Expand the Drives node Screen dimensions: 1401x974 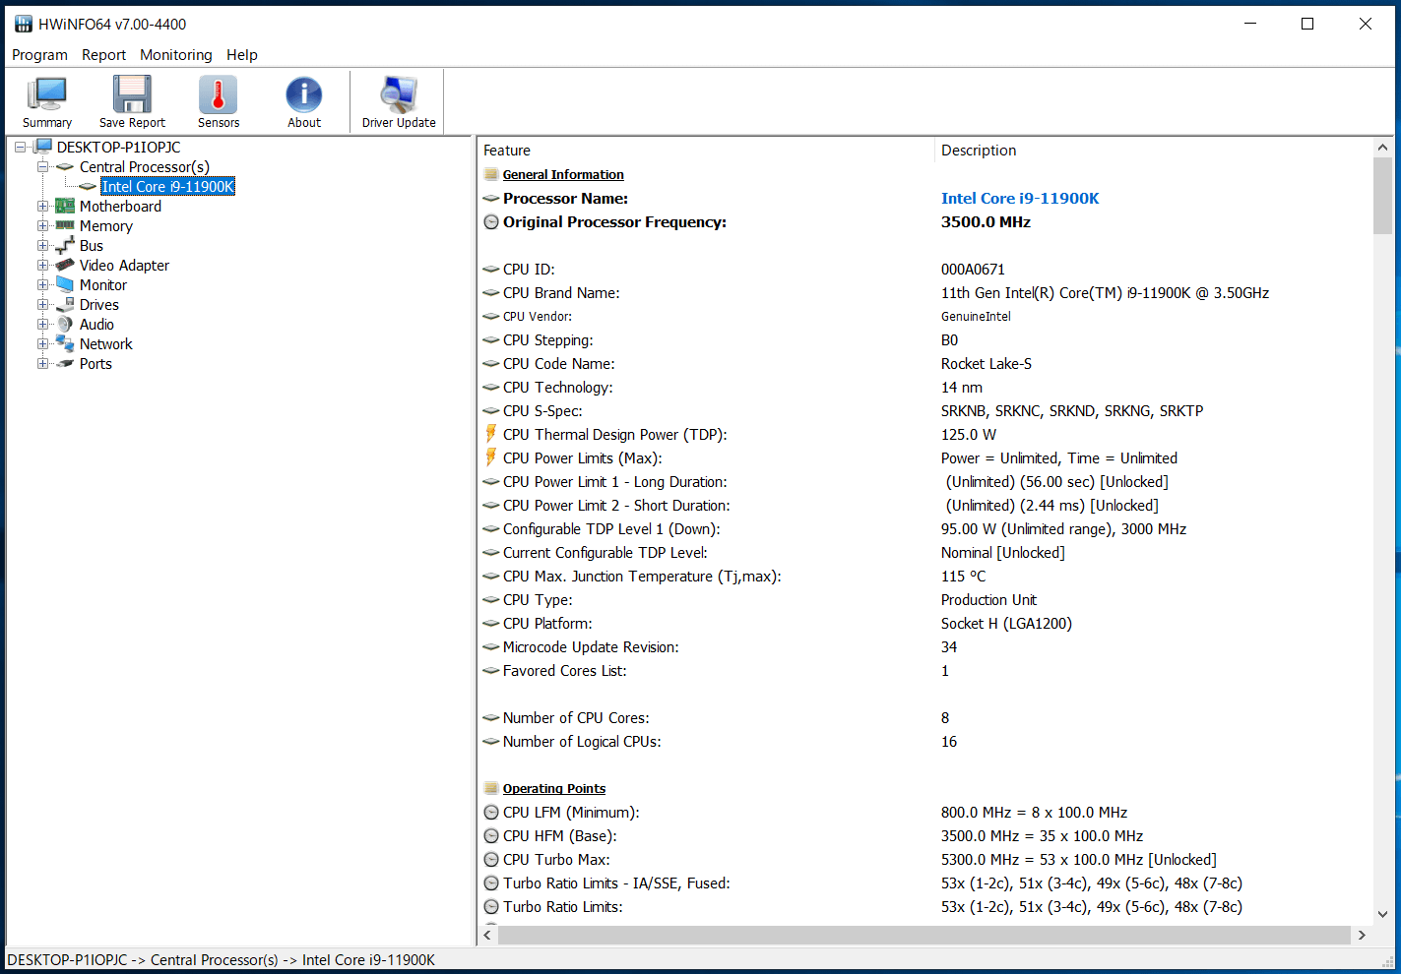pyautogui.click(x=42, y=304)
